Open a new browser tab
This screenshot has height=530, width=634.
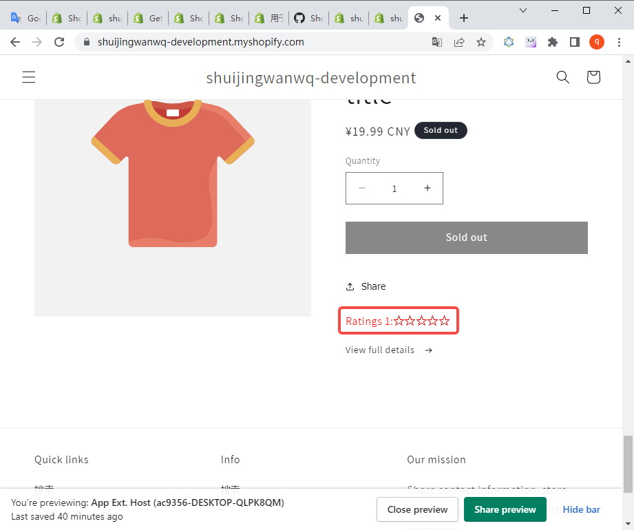click(x=464, y=18)
